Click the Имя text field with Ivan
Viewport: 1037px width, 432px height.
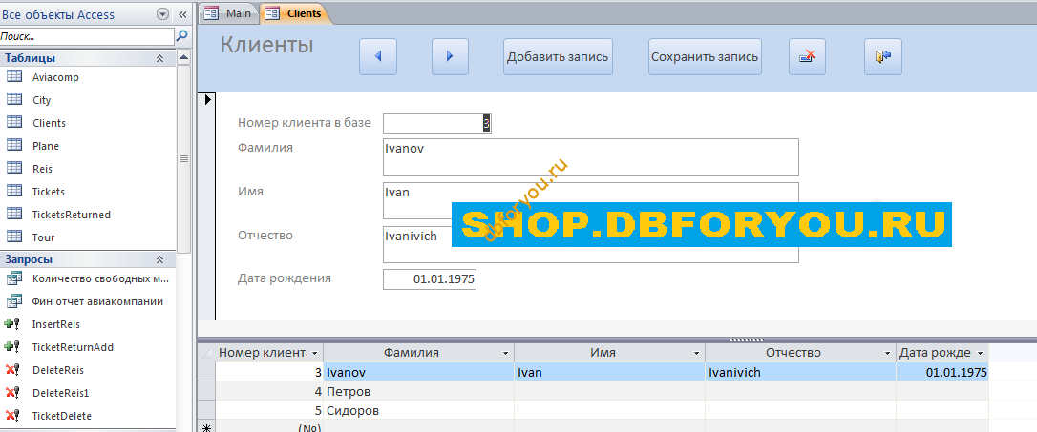click(x=590, y=201)
